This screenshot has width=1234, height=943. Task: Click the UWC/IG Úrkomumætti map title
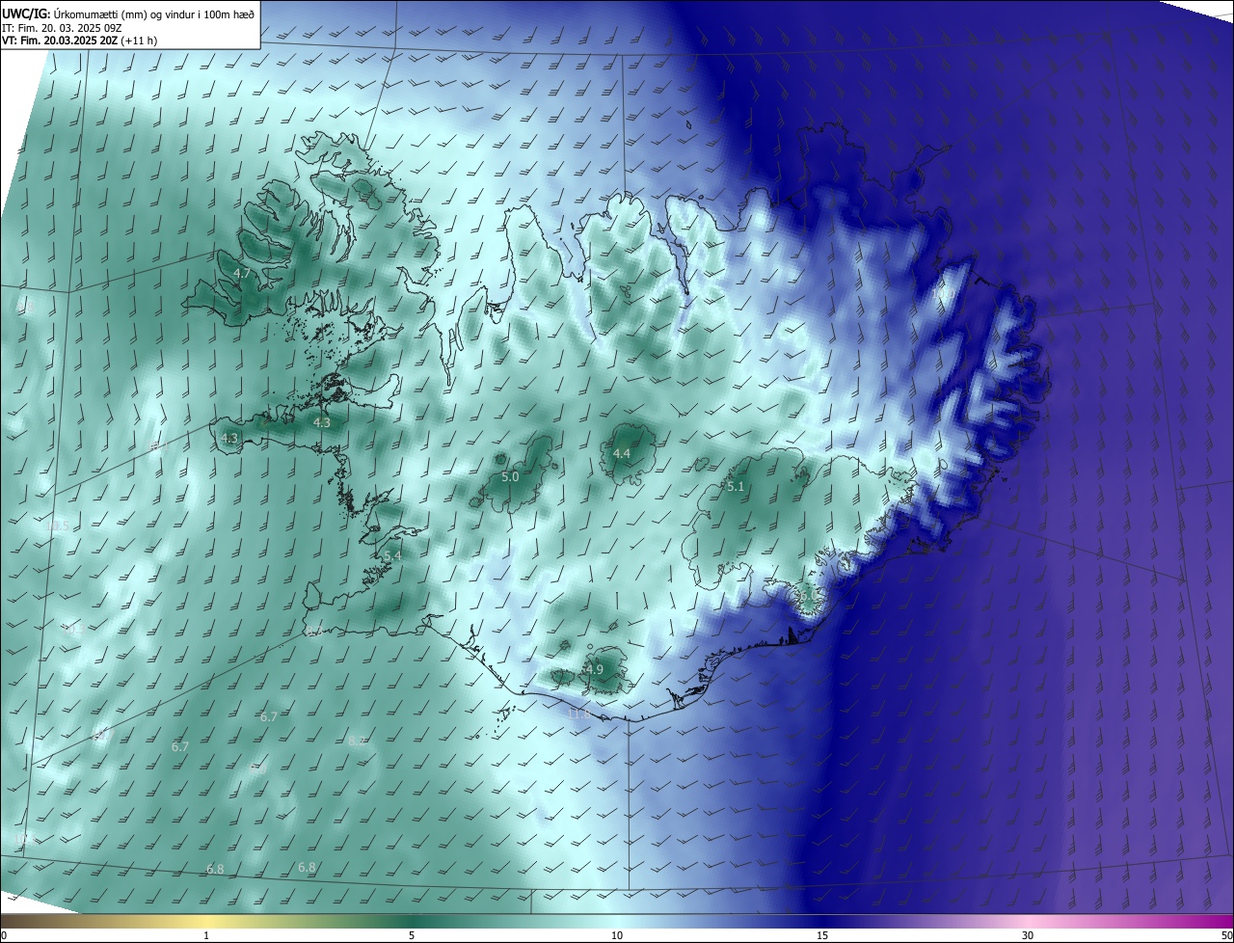click(127, 13)
